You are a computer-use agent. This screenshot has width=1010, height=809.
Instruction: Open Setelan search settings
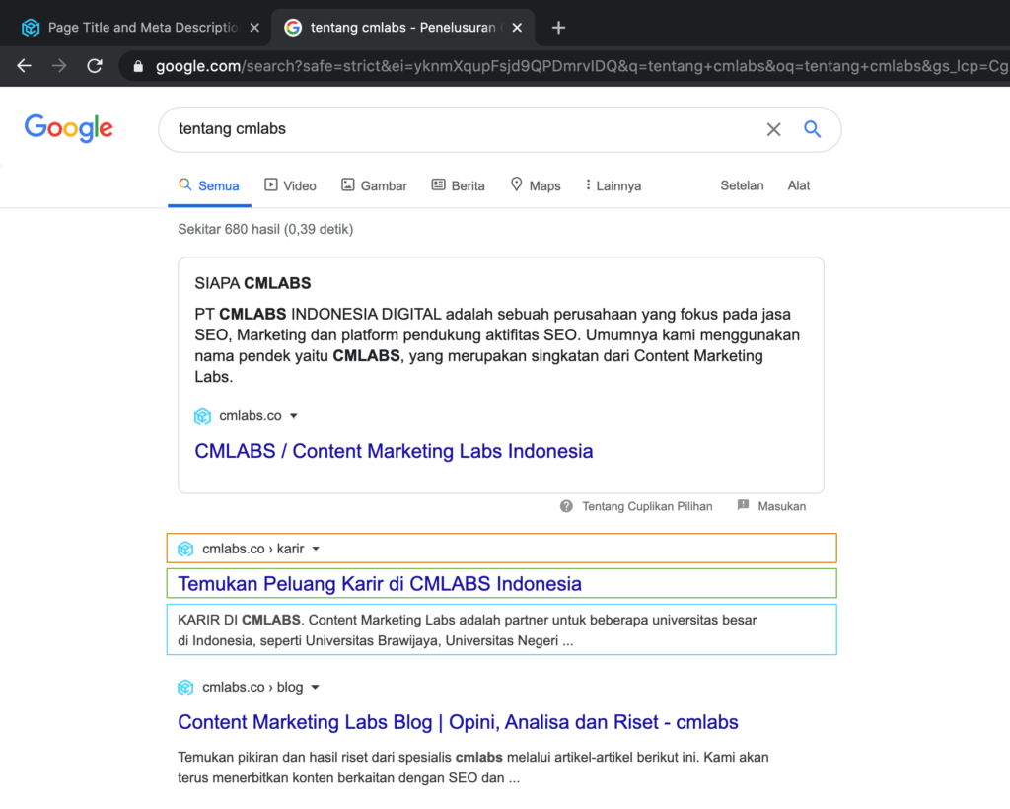(742, 185)
